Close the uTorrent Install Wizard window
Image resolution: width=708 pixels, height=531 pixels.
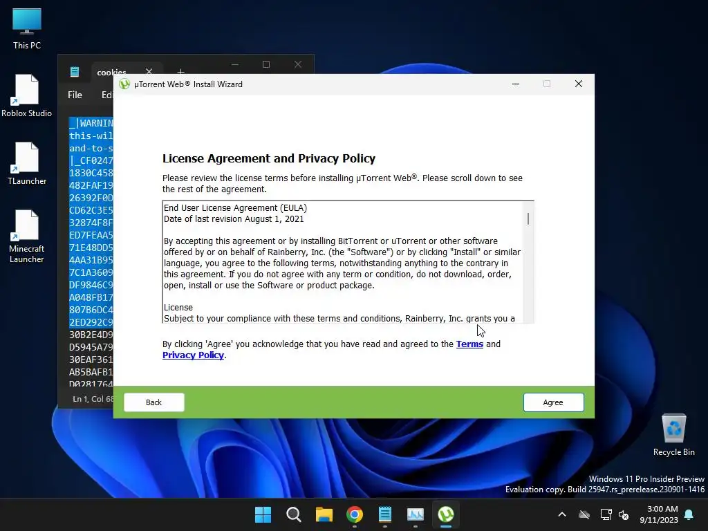579,84
